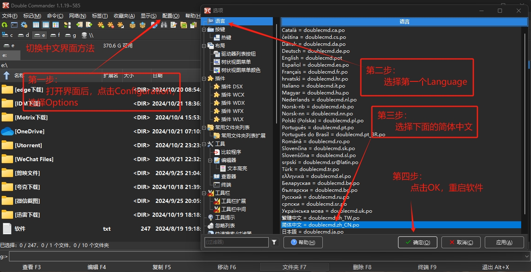Click the 删除 F8 button
The height and width of the screenshot is (272, 531).
point(362,267)
